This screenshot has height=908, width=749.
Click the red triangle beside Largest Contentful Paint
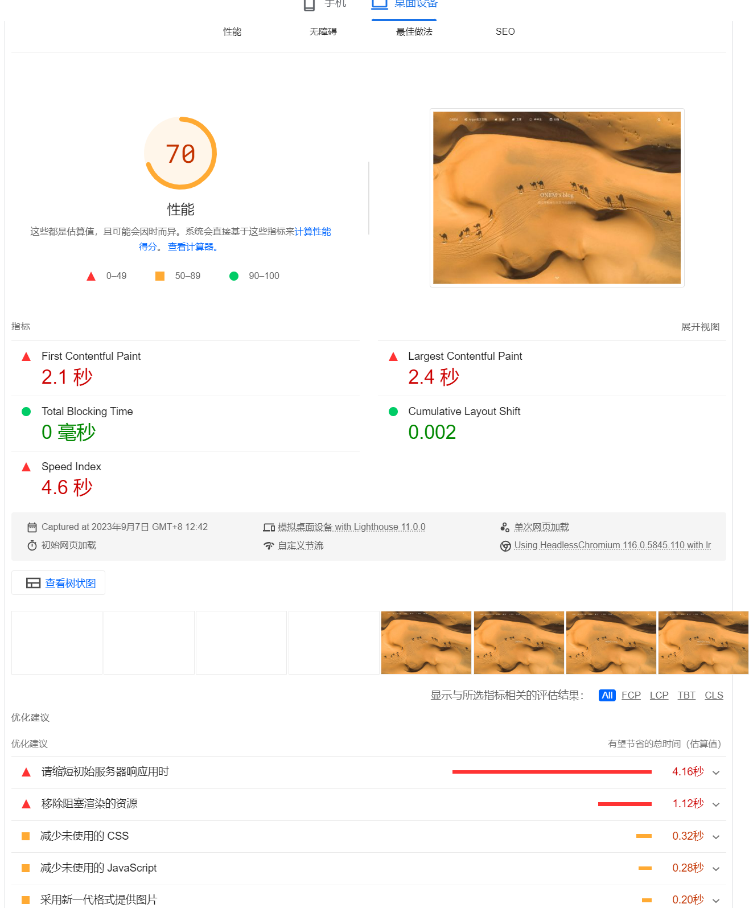(x=393, y=357)
